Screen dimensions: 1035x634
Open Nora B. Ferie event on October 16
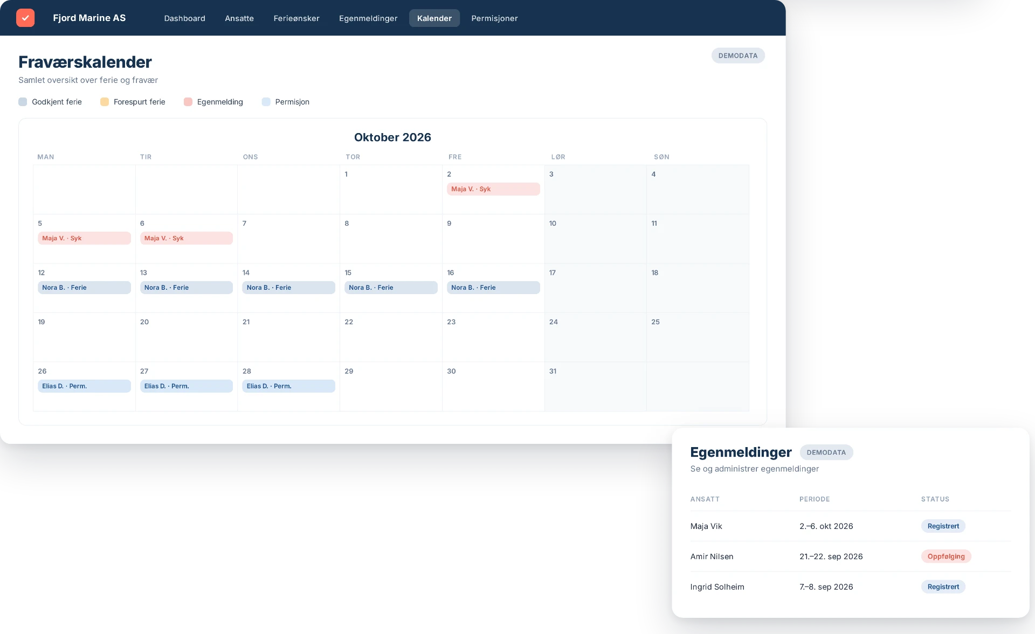[493, 288]
